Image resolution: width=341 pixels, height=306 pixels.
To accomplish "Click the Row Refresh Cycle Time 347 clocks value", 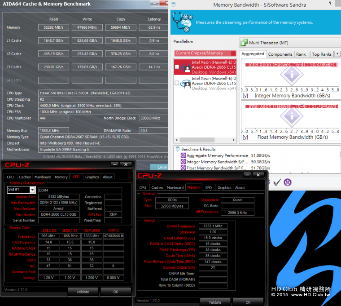I will click(213, 262).
